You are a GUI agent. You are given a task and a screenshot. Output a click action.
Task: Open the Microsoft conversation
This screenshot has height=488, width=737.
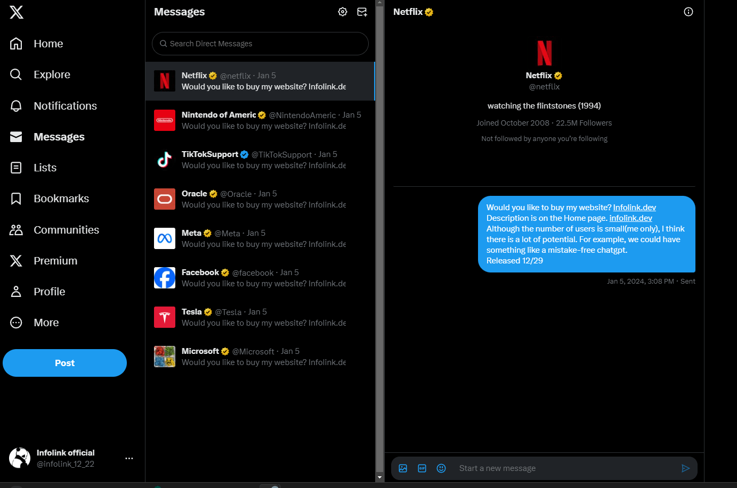(260, 357)
